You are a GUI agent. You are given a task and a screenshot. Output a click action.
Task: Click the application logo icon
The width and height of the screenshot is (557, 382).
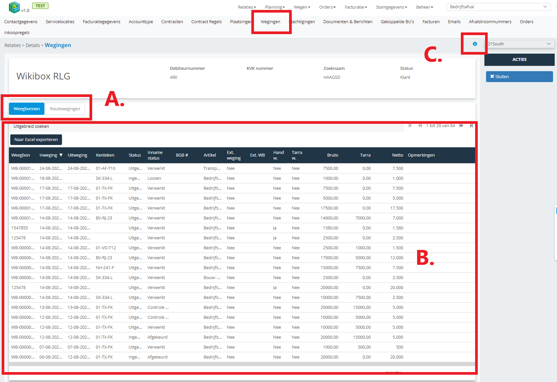14,7
